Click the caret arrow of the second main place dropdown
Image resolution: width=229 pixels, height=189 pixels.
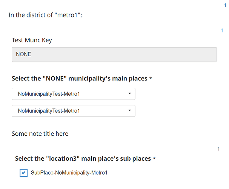pos(129,110)
